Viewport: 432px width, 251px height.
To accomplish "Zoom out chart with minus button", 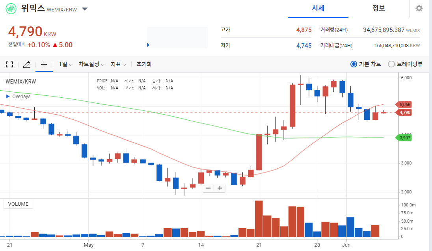I will pyautogui.click(x=208, y=188).
